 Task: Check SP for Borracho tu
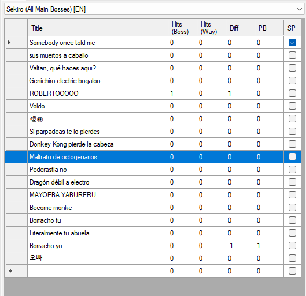[x=292, y=220]
